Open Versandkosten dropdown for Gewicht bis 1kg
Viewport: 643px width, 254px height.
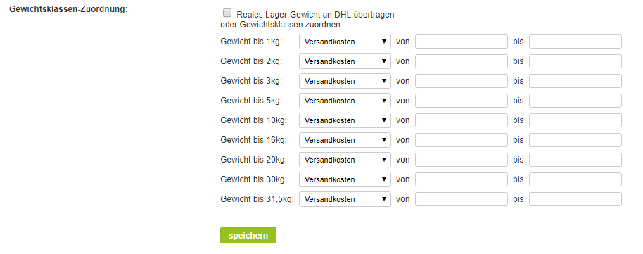tap(345, 42)
